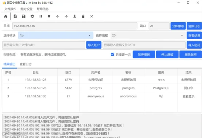Open settings gear icon in toolbar

point(32,16)
